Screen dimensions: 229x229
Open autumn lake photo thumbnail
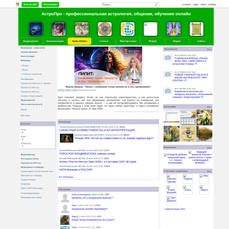pyautogui.click(x=204, y=134)
